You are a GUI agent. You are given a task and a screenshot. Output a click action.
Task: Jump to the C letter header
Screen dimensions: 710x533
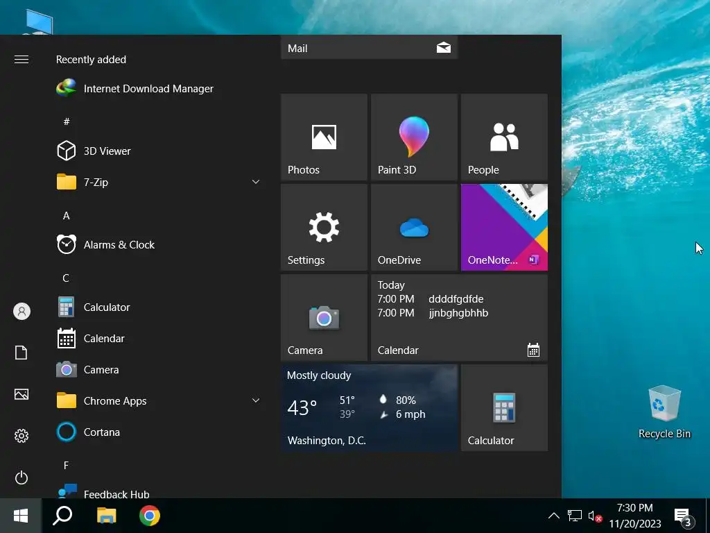66,278
